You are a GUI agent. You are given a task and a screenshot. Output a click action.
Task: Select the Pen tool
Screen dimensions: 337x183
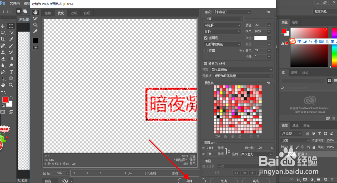click(x=3, y=72)
